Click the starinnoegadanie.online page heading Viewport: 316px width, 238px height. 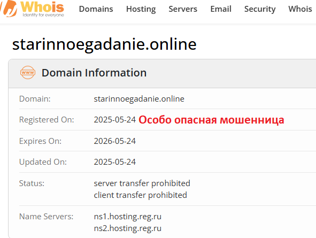coord(104,44)
